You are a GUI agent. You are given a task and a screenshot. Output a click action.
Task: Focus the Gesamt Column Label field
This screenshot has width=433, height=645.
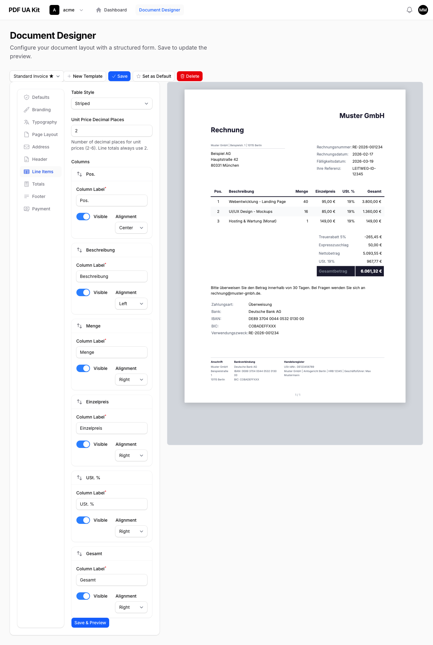[112, 580]
